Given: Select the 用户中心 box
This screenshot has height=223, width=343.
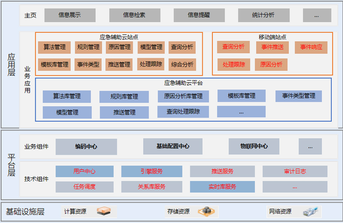Looking at the screenshot, I should click(x=84, y=171).
